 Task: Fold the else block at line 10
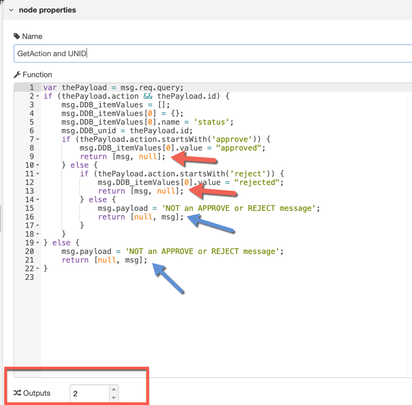[38, 165]
